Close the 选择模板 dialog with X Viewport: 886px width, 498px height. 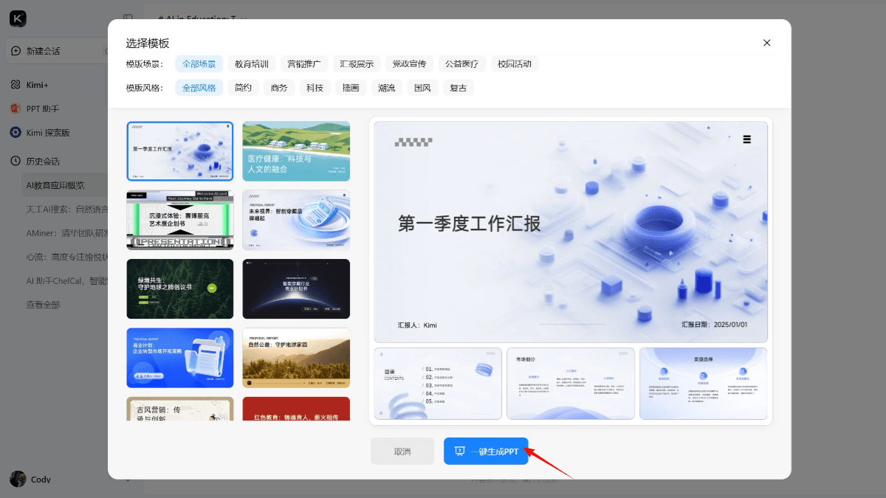[766, 43]
